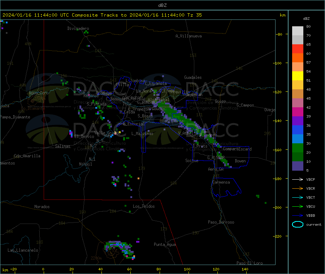Click the Guadales map label
Viewport: 325px width, 274px height.
point(193,77)
